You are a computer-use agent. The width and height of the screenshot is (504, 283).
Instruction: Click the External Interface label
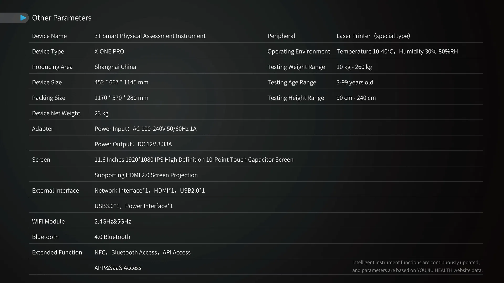tap(55, 191)
